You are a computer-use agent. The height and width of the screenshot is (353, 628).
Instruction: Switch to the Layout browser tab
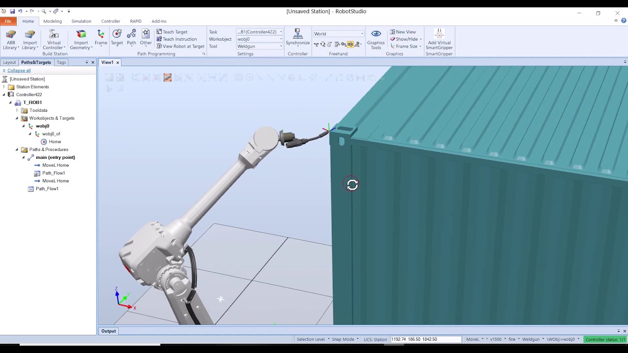click(x=9, y=62)
